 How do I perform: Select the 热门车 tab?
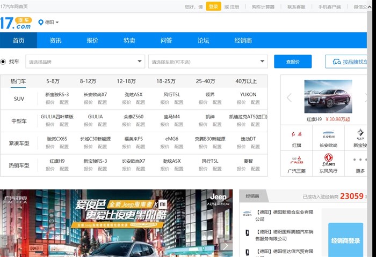(x=18, y=81)
